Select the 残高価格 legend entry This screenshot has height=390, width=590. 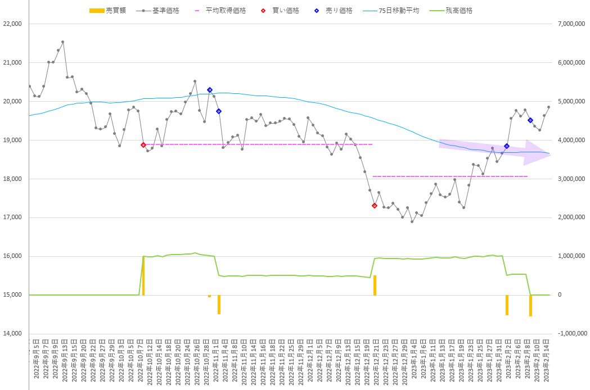pos(451,11)
